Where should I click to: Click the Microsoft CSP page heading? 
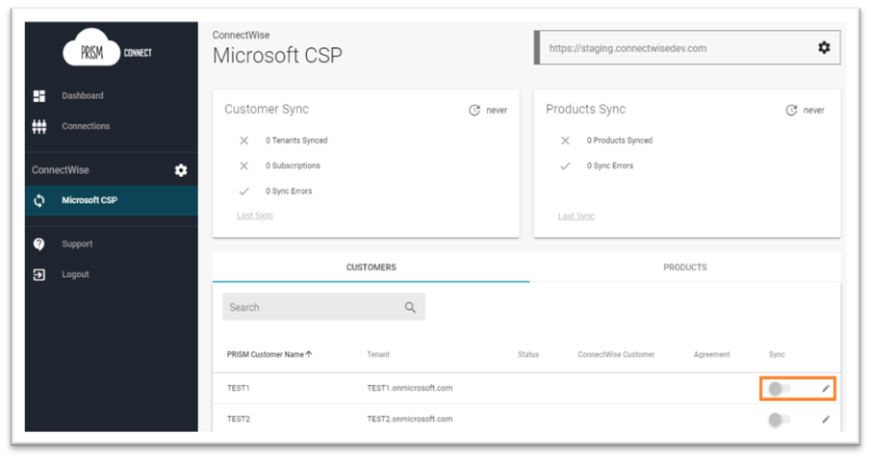277,56
